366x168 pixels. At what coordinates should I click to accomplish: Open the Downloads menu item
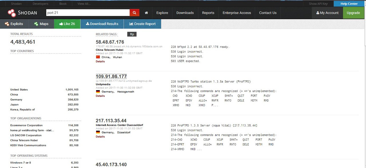[x=185, y=13]
